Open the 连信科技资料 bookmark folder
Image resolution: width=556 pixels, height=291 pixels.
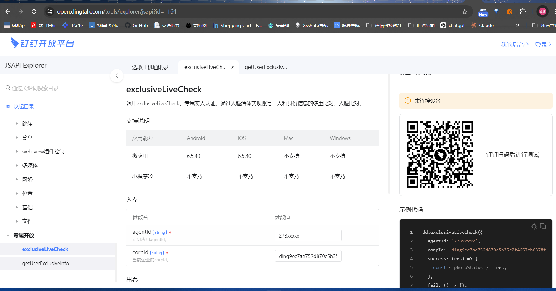click(384, 25)
